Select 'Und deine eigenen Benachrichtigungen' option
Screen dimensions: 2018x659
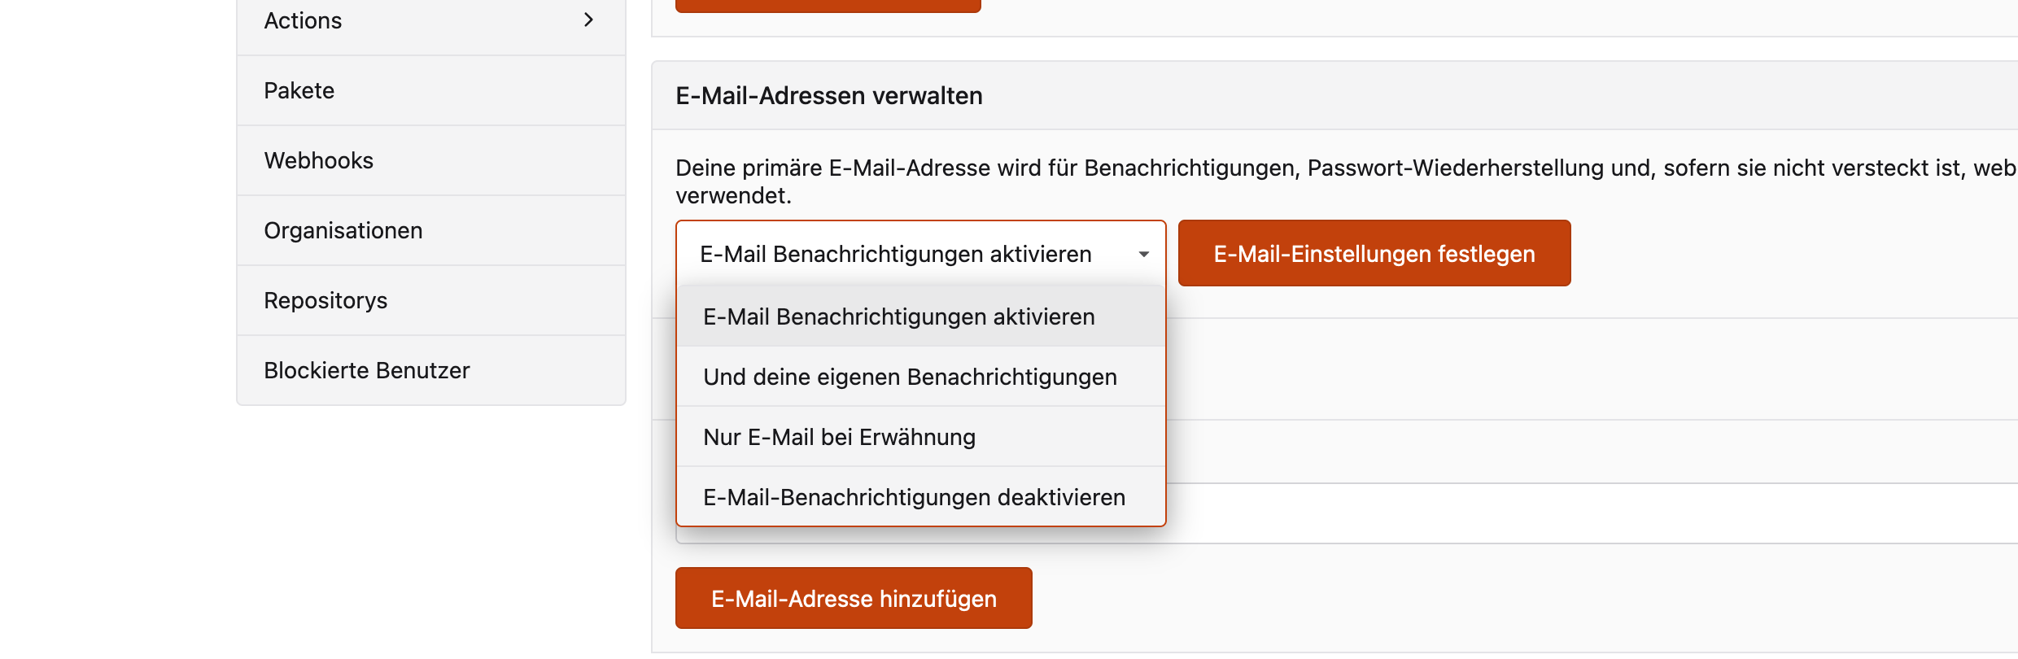click(x=910, y=378)
